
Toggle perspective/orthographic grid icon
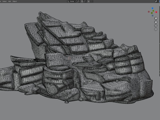coord(156,29)
